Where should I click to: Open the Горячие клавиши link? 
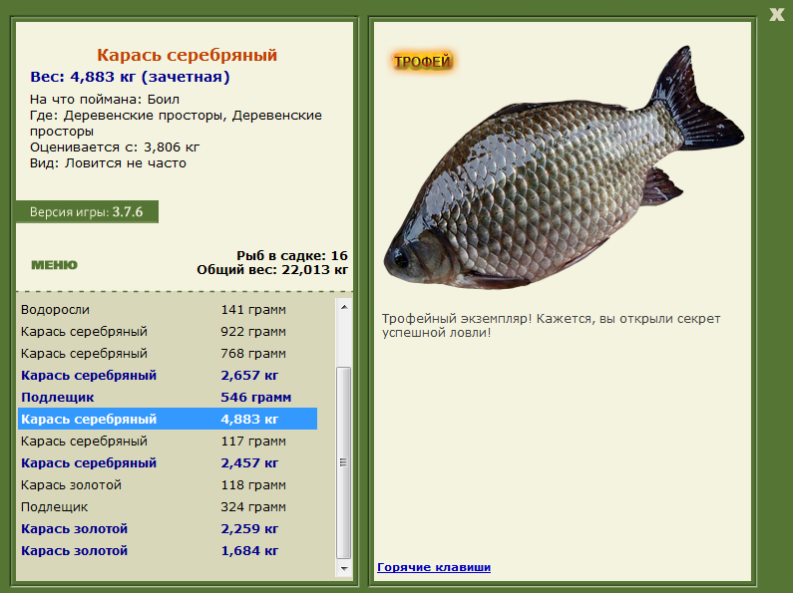coord(434,567)
